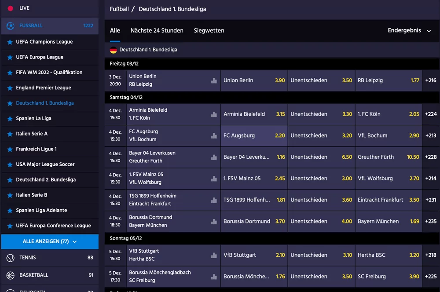Expand +213 more markets for Augsburg game
Screen dimensions: 440x292
click(431, 135)
